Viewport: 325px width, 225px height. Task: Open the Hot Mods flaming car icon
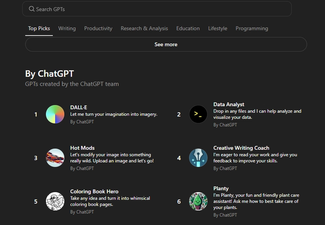(x=55, y=158)
